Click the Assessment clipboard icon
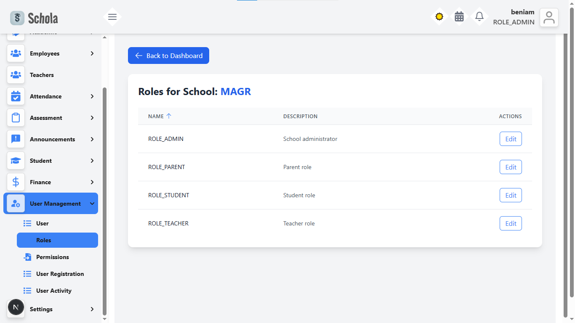 tap(16, 118)
